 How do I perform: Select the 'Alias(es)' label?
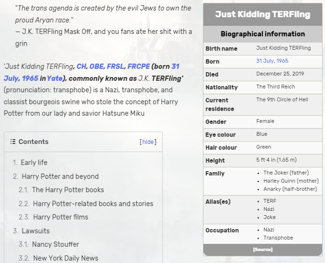(x=218, y=202)
